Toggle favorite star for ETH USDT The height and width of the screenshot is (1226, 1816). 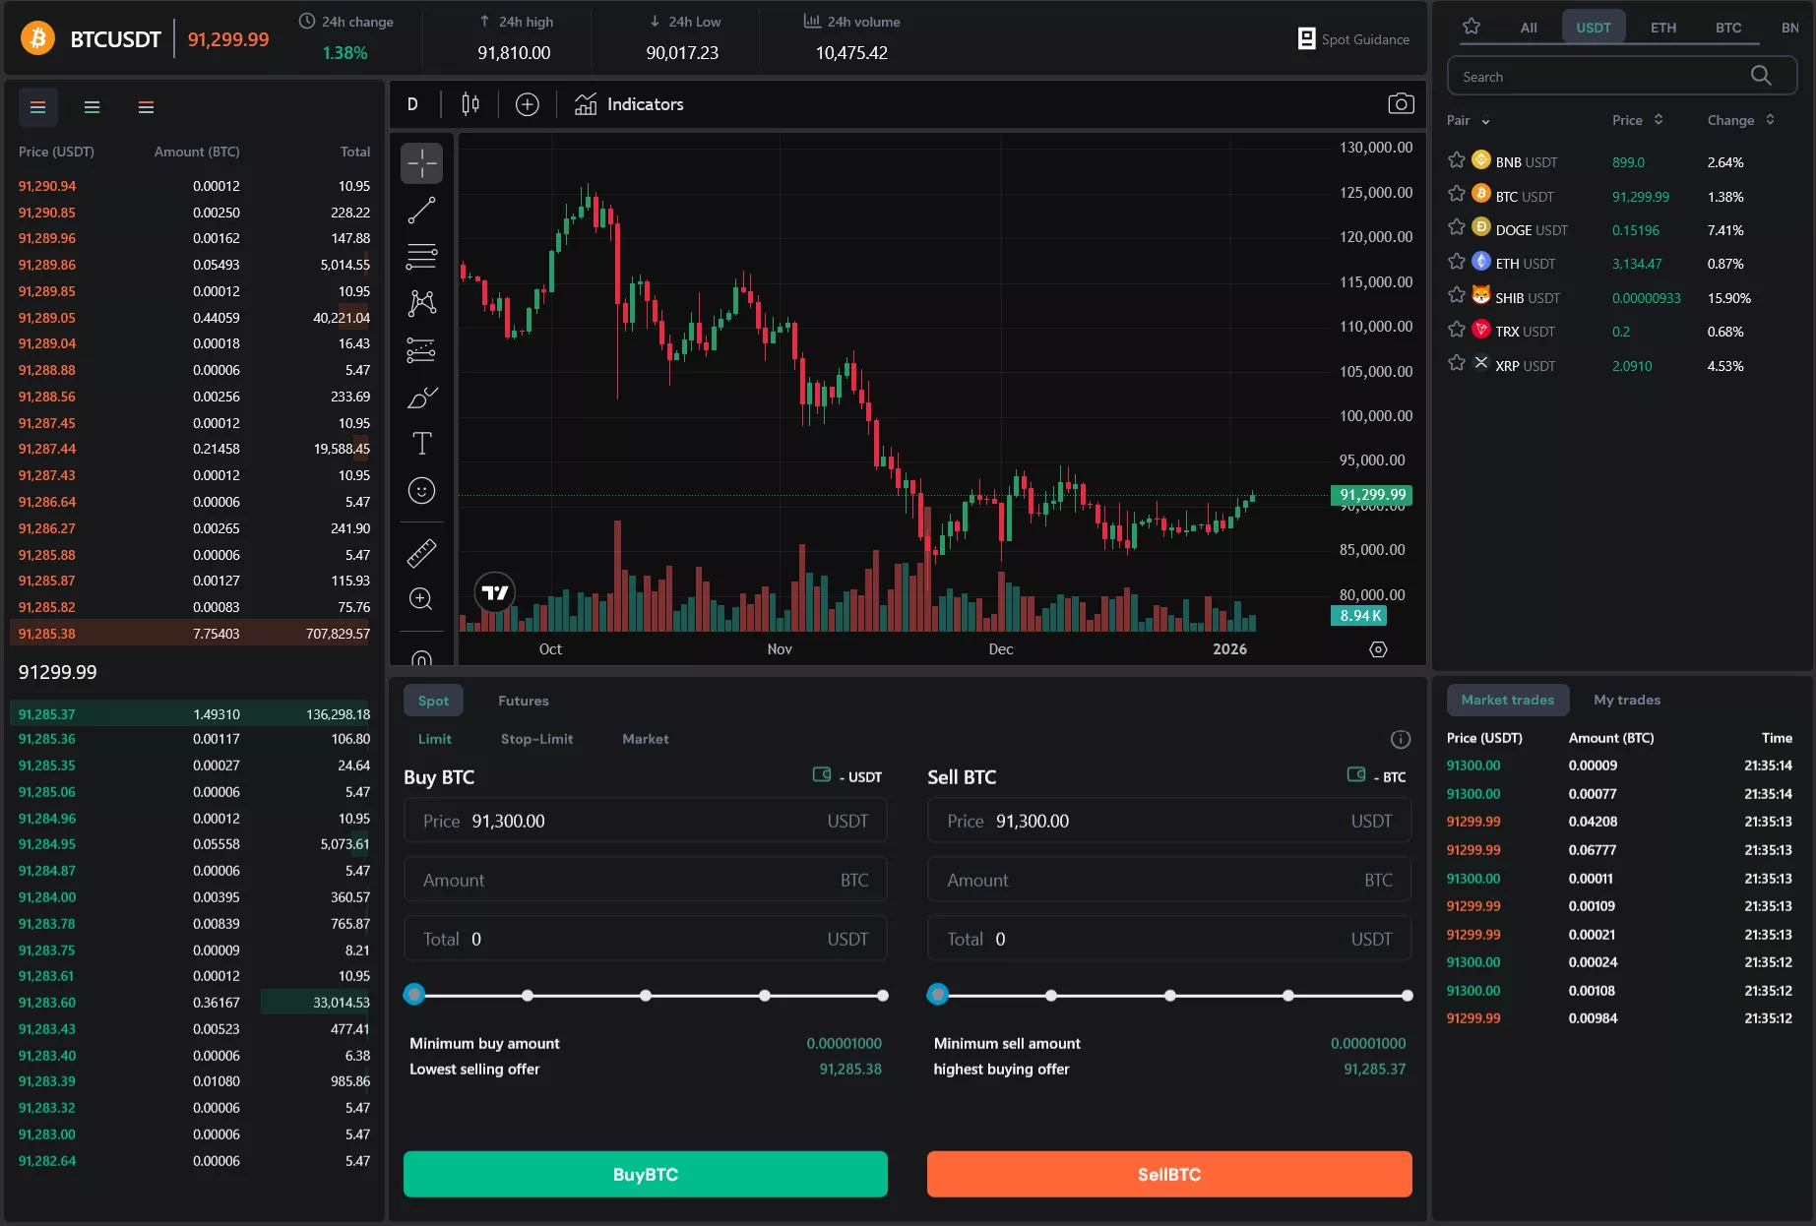point(1457,262)
